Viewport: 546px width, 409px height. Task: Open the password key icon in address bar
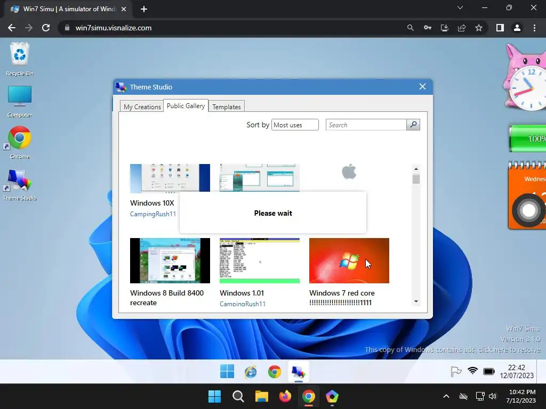(428, 28)
